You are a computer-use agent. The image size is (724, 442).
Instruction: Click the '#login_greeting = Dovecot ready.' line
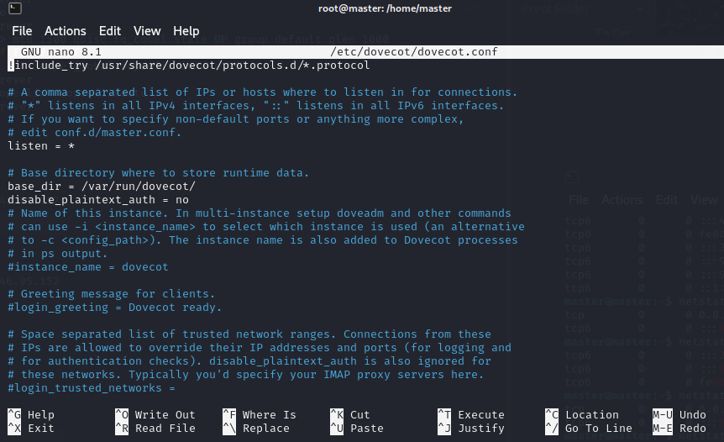[115, 308]
